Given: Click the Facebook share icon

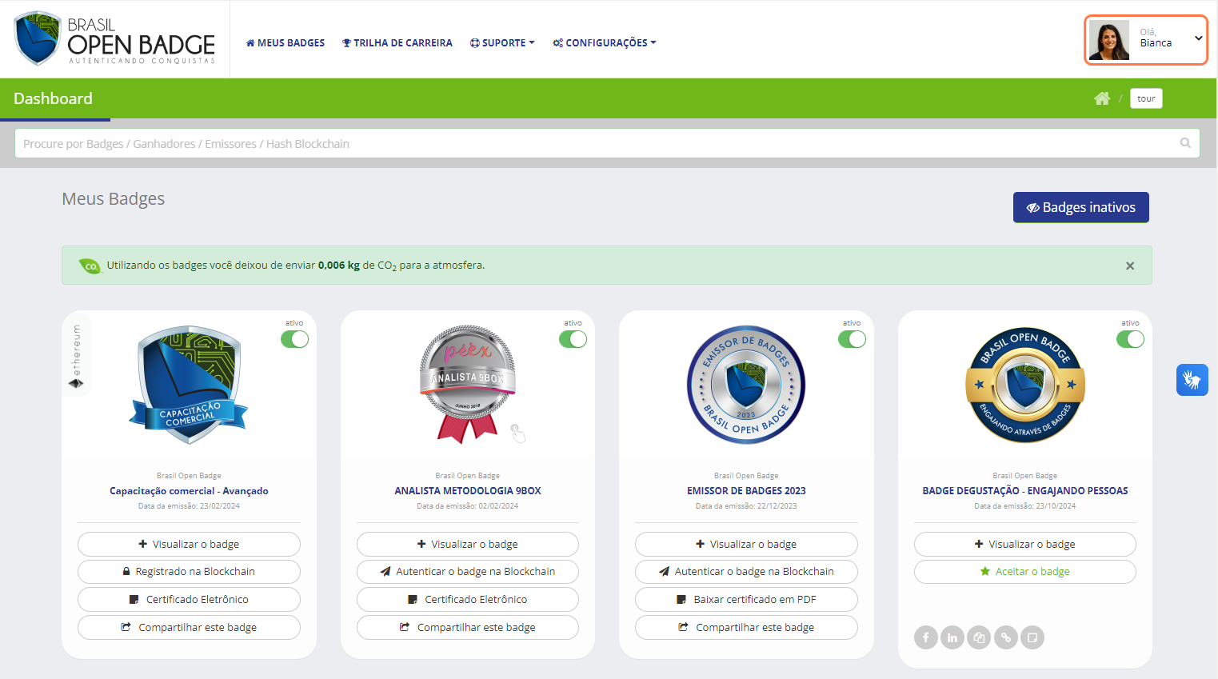Looking at the screenshot, I should pos(926,637).
